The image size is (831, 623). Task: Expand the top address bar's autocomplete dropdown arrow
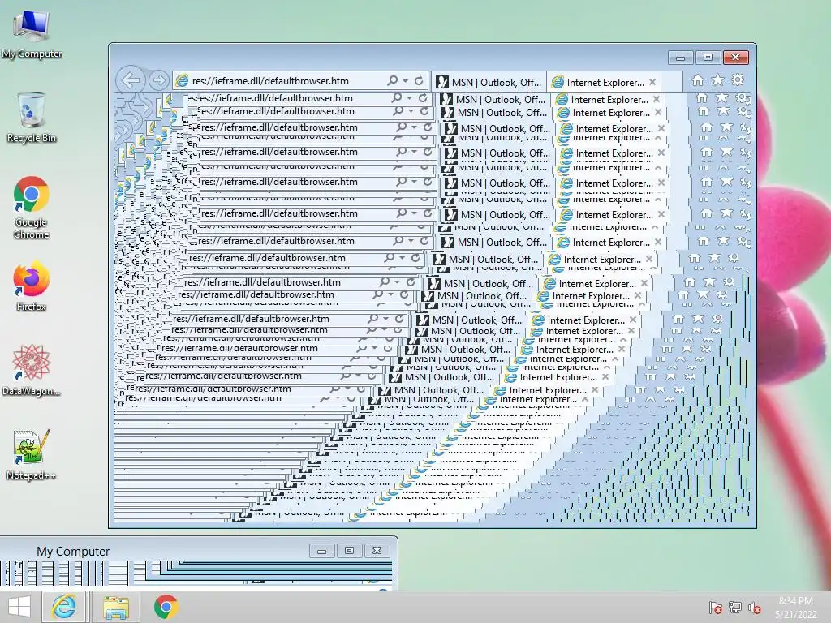[x=406, y=81]
